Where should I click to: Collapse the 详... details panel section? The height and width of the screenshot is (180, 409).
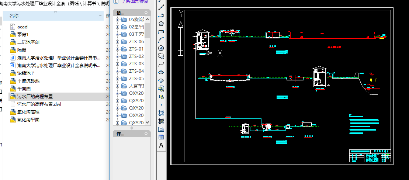146,134
